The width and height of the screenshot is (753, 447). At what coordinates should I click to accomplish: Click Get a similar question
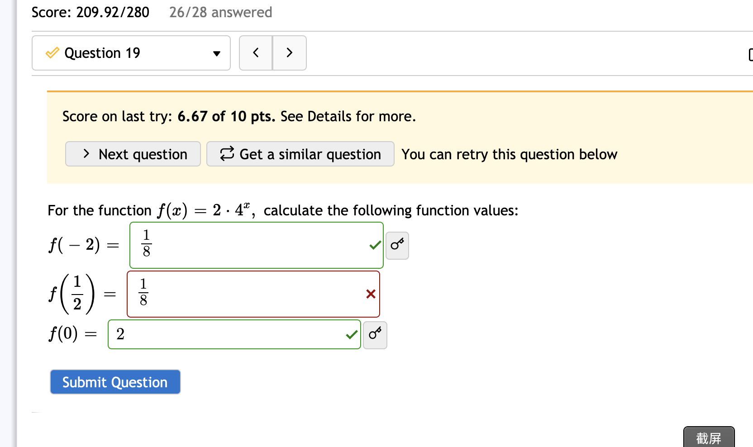point(300,154)
